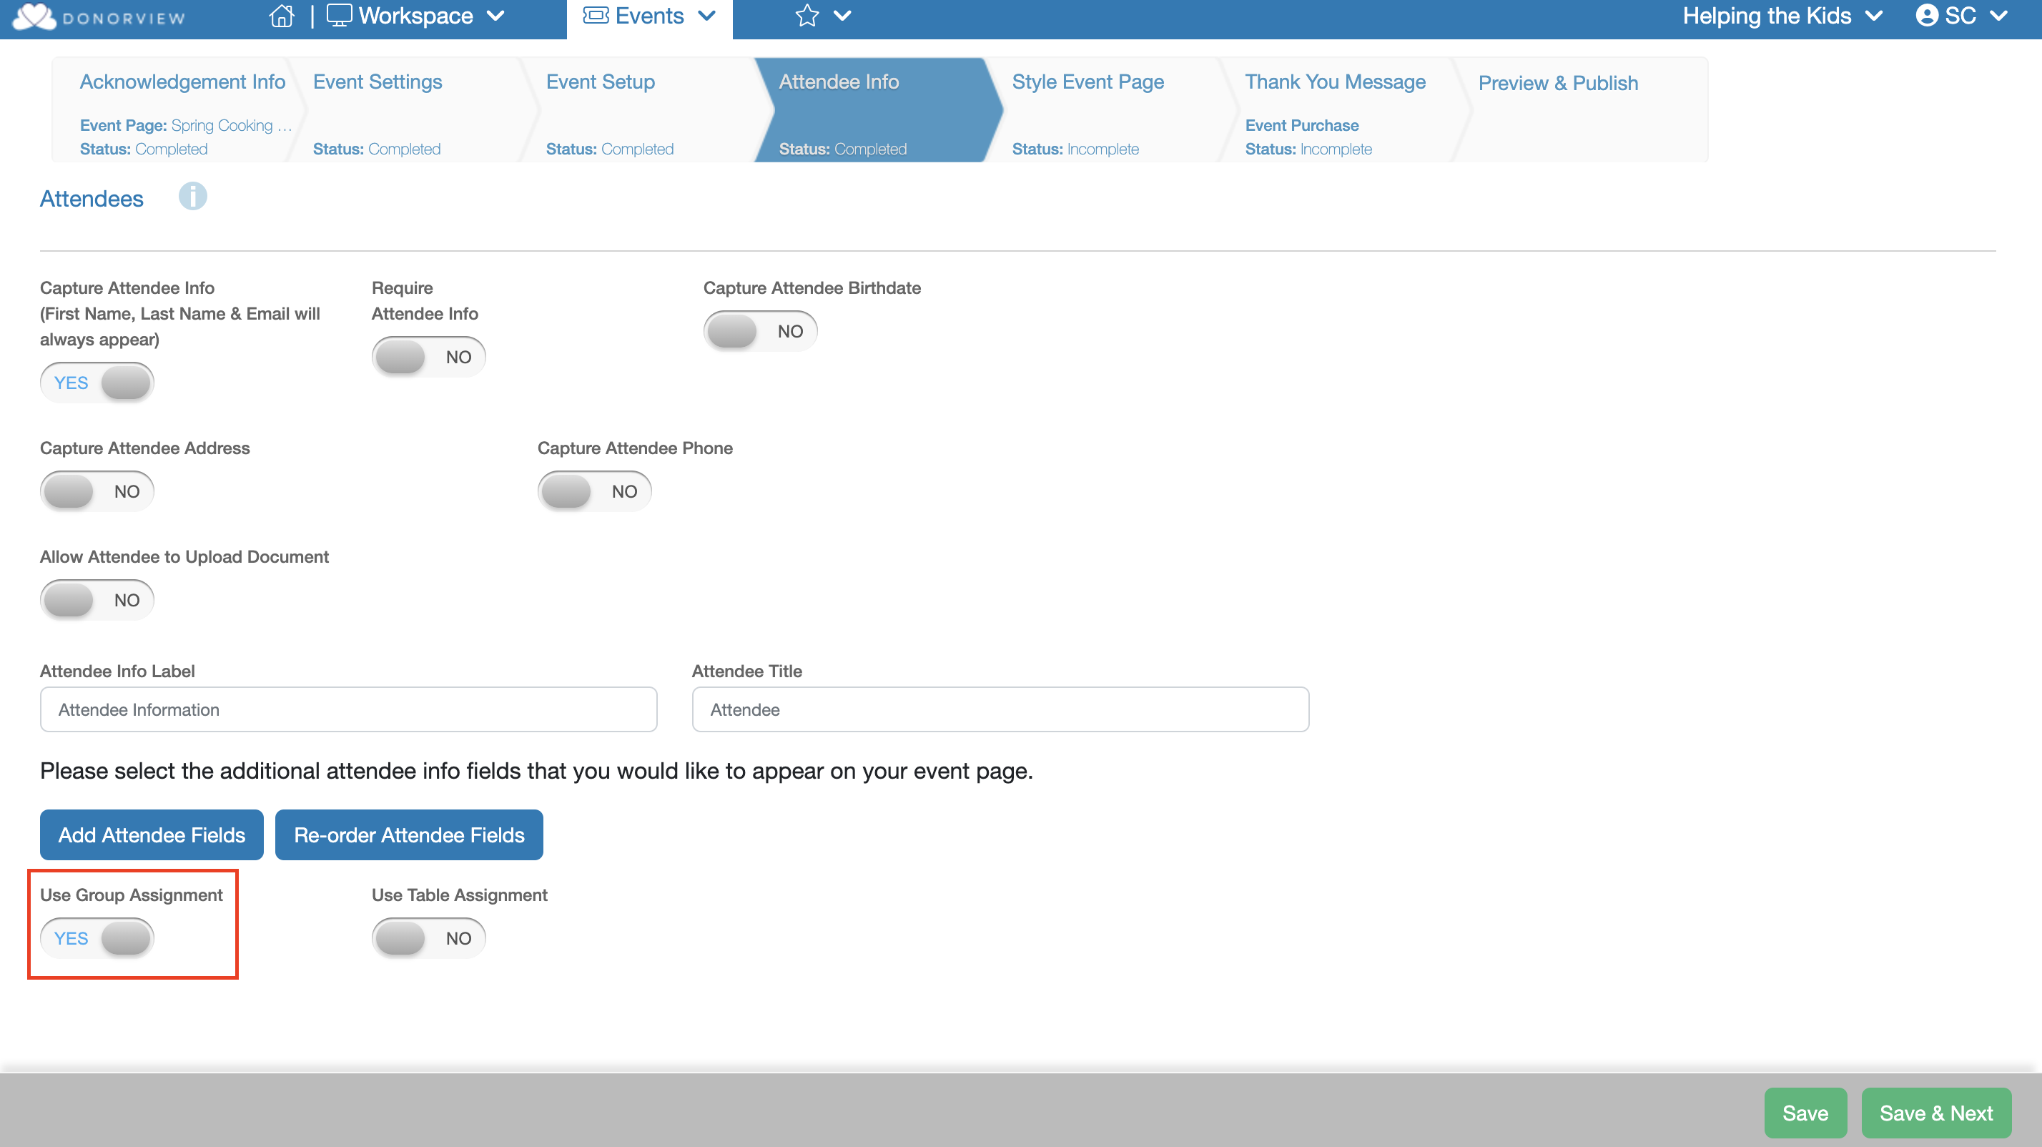Viewport: 2042px width, 1147px height.
Task: Click the DonorView heart logo
Action: (x=35, y=16)
